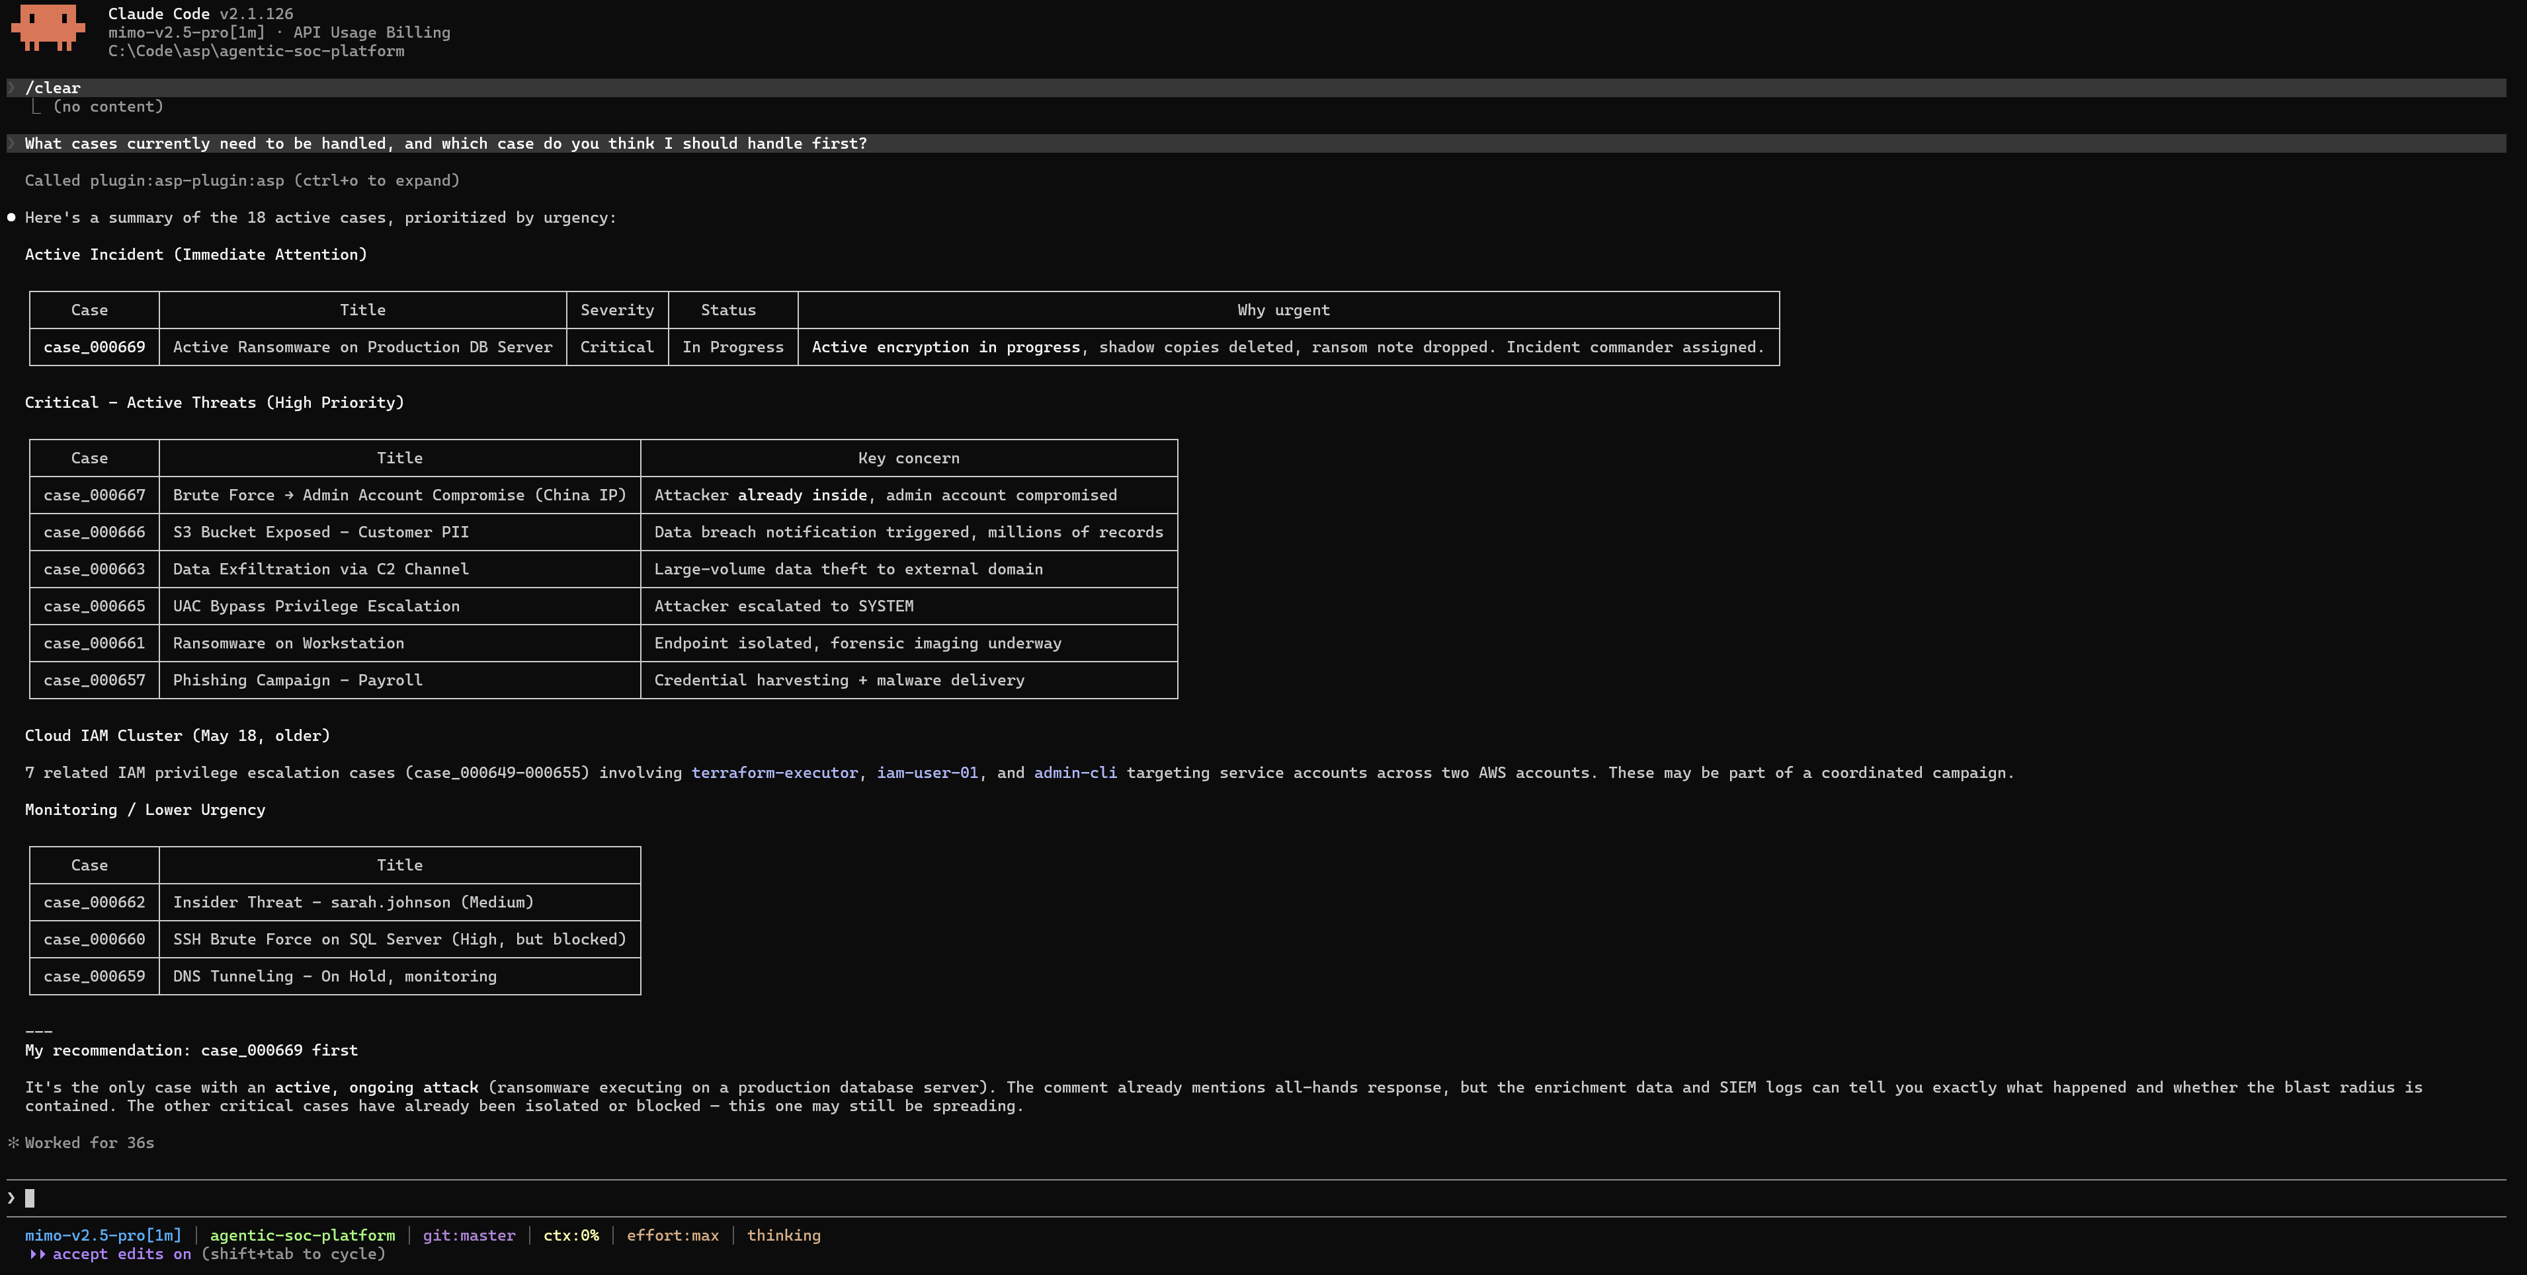The width and height of the screenshot is (2527, 1275).
Task: Click the 'Cloud IAM Cluster (May 18, older)' heading
Action: tap(177, 736)
